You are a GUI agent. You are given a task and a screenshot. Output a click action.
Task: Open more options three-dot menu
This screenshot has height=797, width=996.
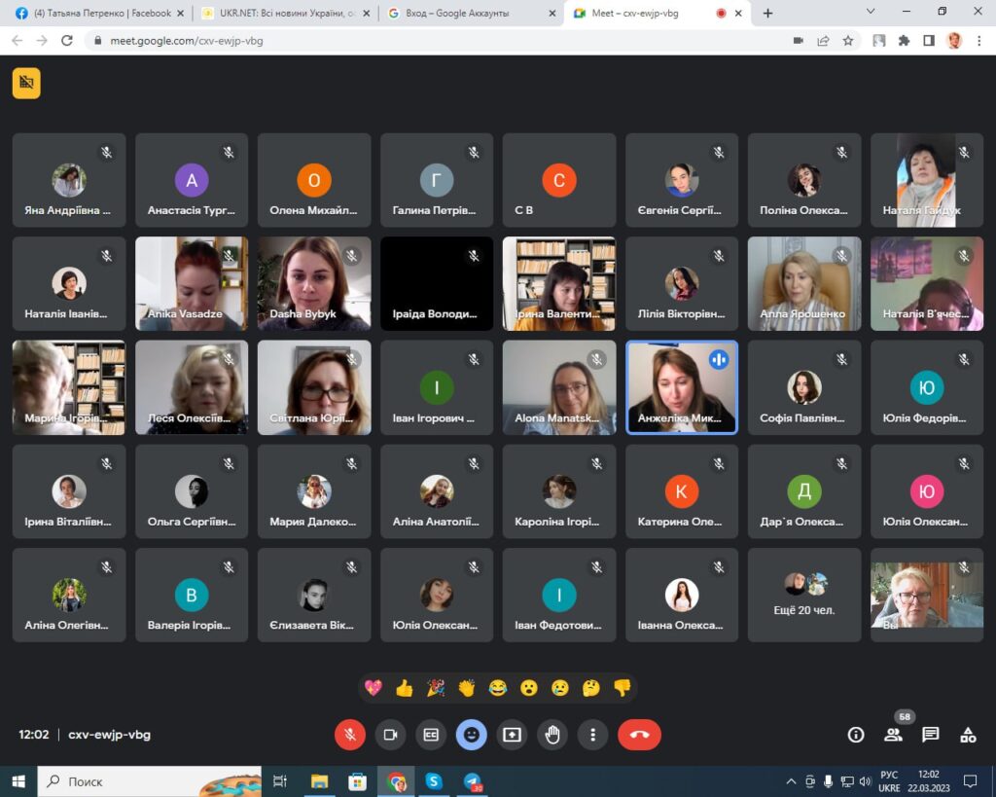click(x=593, y=735)
